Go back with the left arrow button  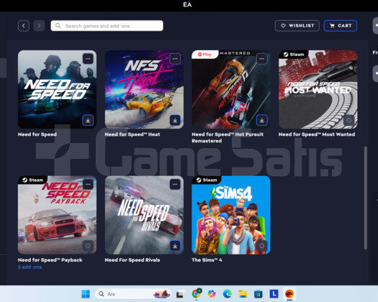point(24,26)
